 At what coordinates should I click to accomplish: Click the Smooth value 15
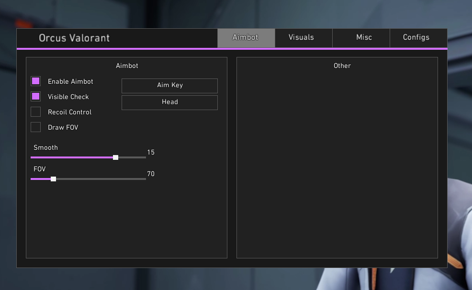(151, 153)
